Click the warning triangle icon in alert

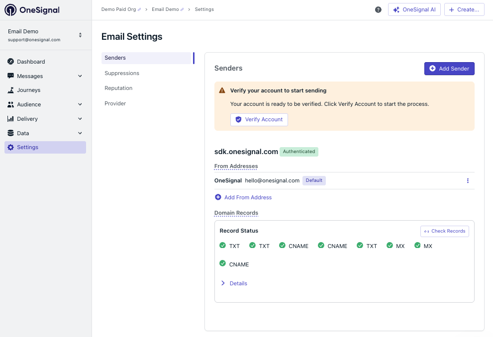coord(222,90)
